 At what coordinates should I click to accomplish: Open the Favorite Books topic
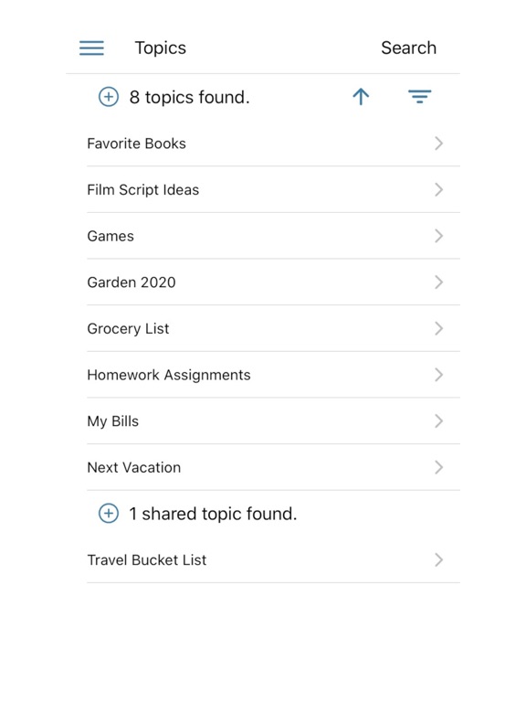pyautogui.click(x=273, y=144)
